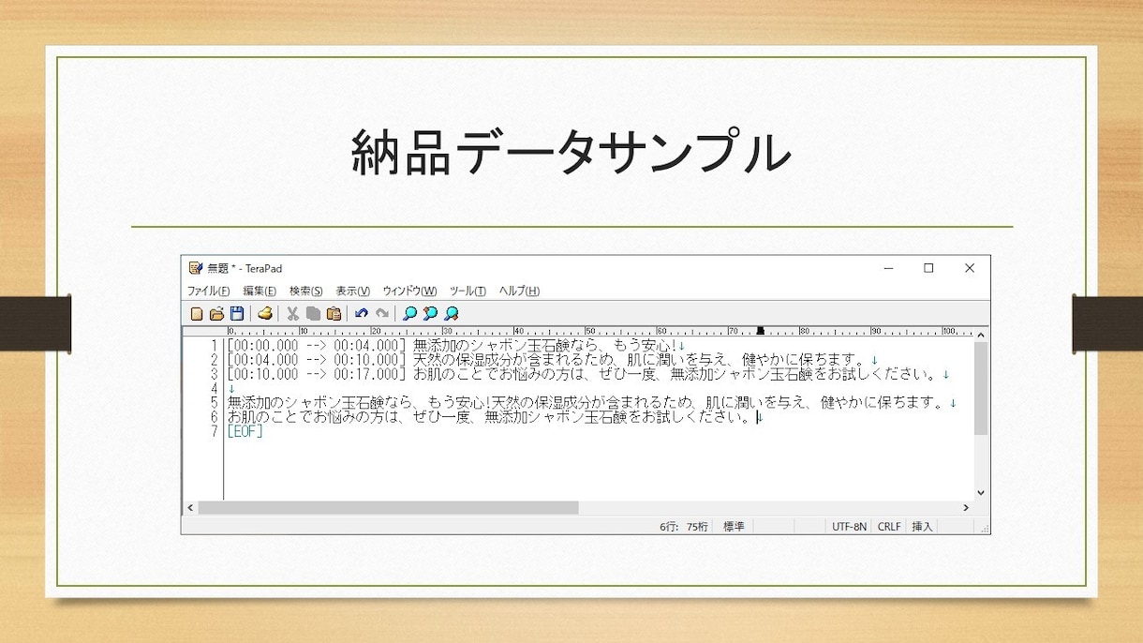
Task: Click the 納品データサンプル slide heading
Action: click(571, 153)
